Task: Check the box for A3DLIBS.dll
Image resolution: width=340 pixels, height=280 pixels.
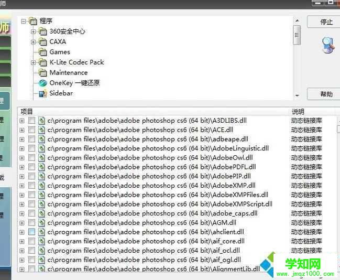Action: (x=31, y=121)
